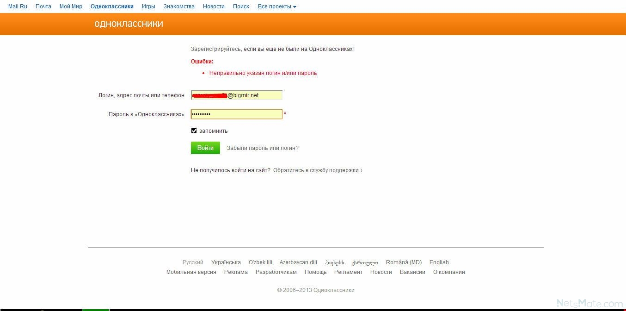The height and width of the screenshot is (311, 626).
Task: Go to Почта in top navigation
Action: click(43, 6)
